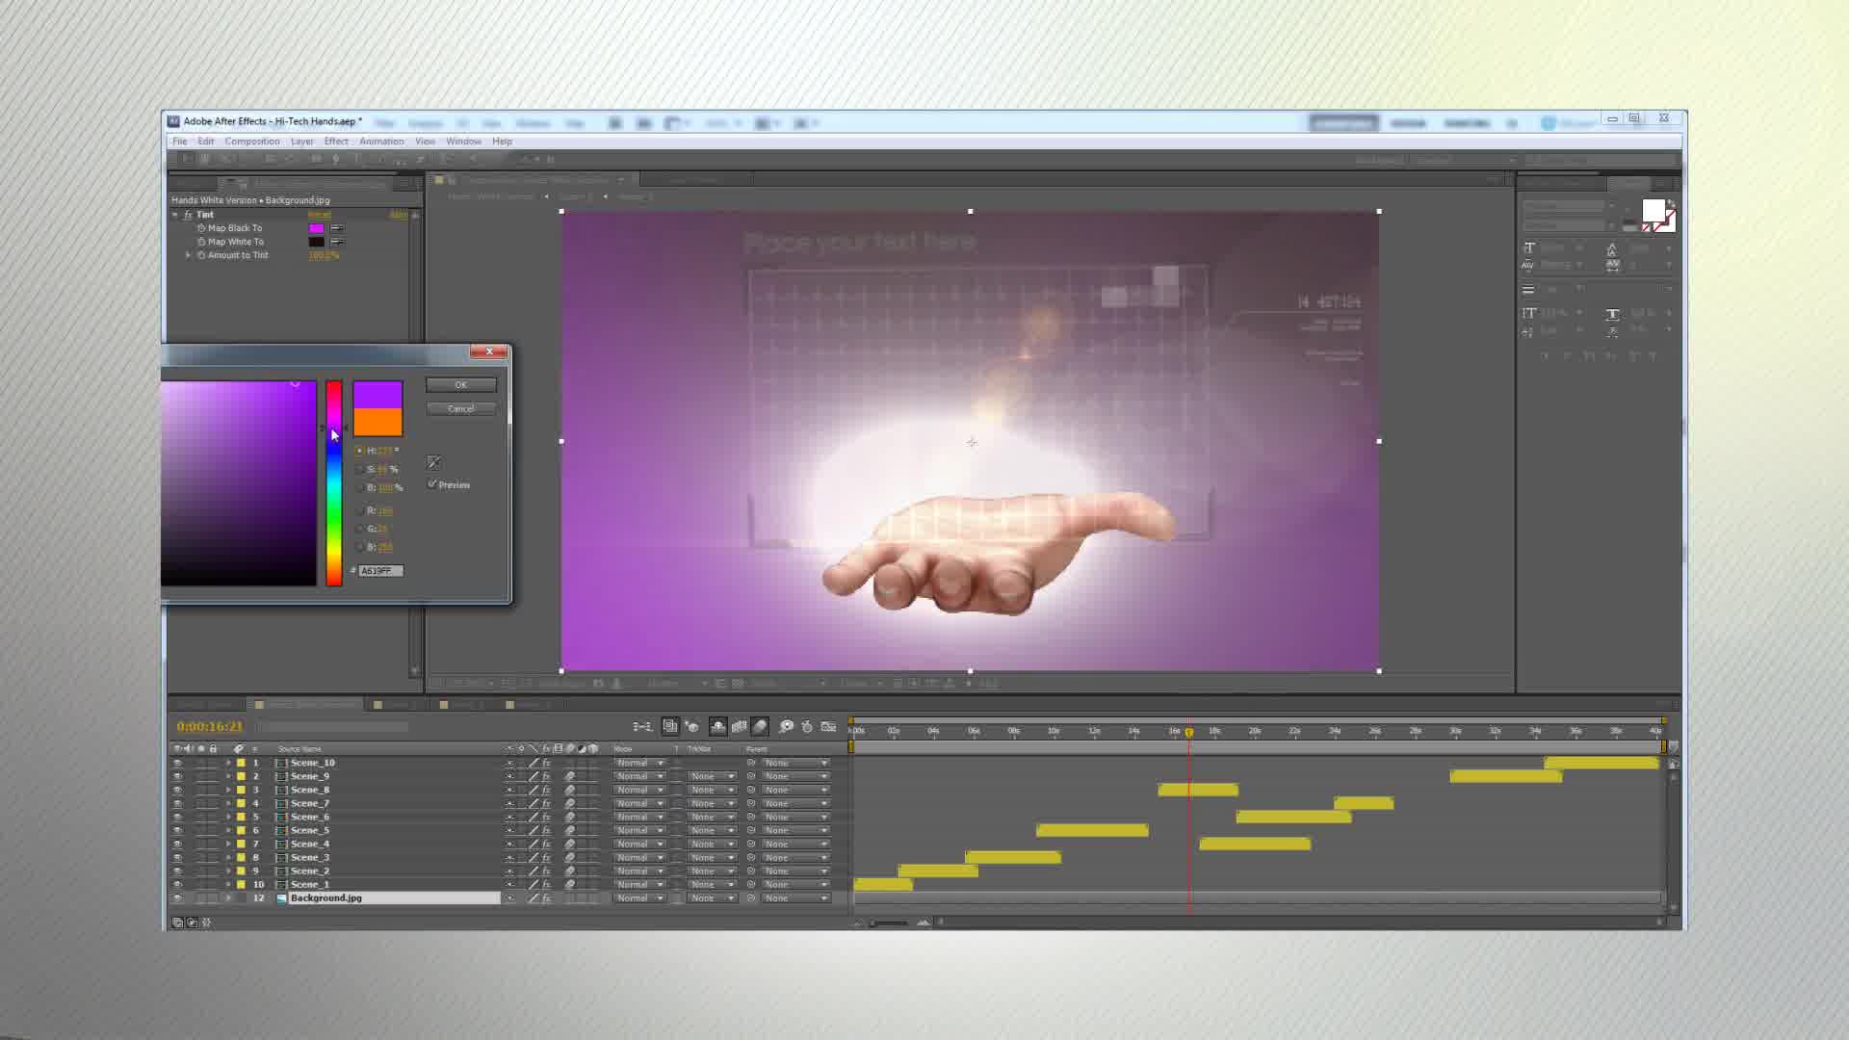Click the Map White To color swatch

316,242
